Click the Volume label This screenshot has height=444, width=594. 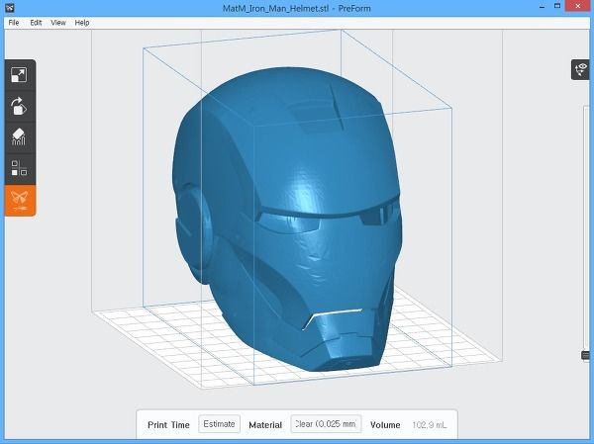pos(385,425)
